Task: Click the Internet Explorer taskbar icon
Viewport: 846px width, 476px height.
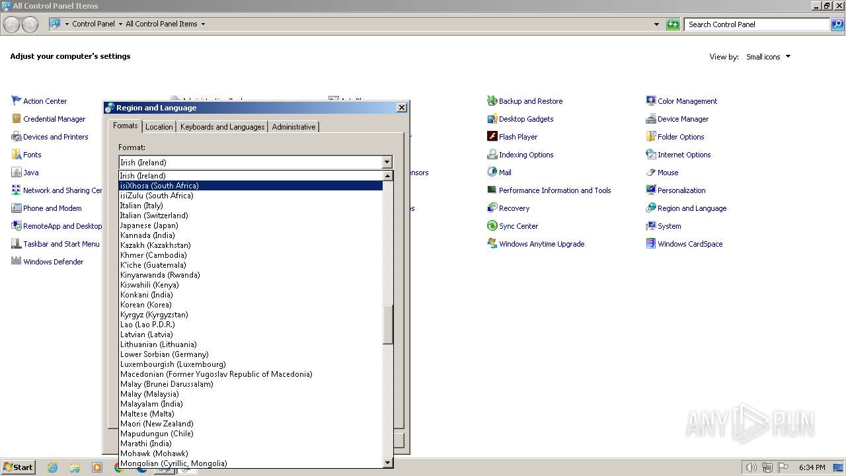Action: click(52, 467)
